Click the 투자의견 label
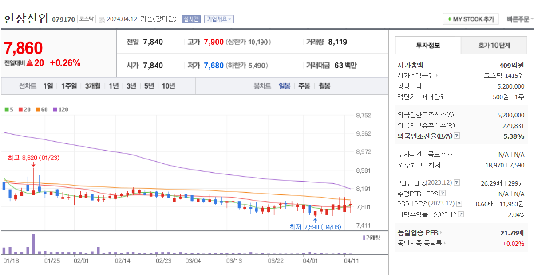534x275 pixels. [x=409, y=155]
